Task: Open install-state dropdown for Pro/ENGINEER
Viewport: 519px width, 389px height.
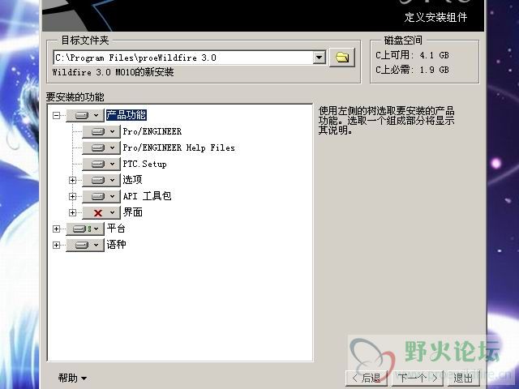Action: coord(101,131)
